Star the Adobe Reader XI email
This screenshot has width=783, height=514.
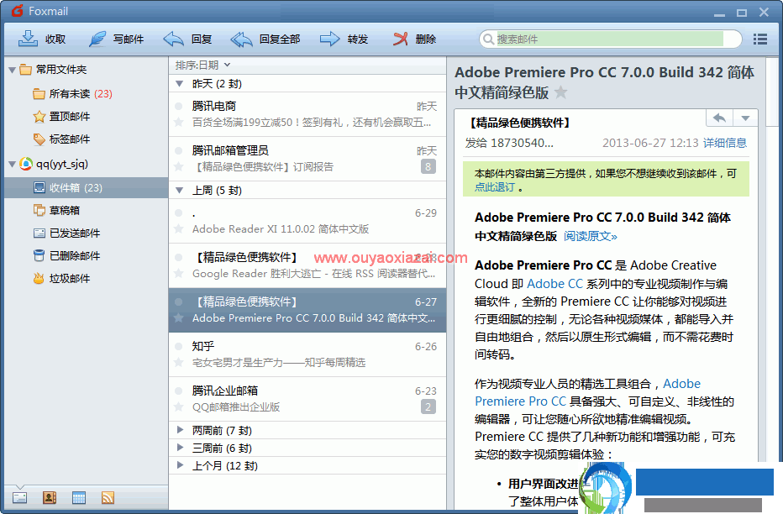pyautogui.click(x=178, y=228)
